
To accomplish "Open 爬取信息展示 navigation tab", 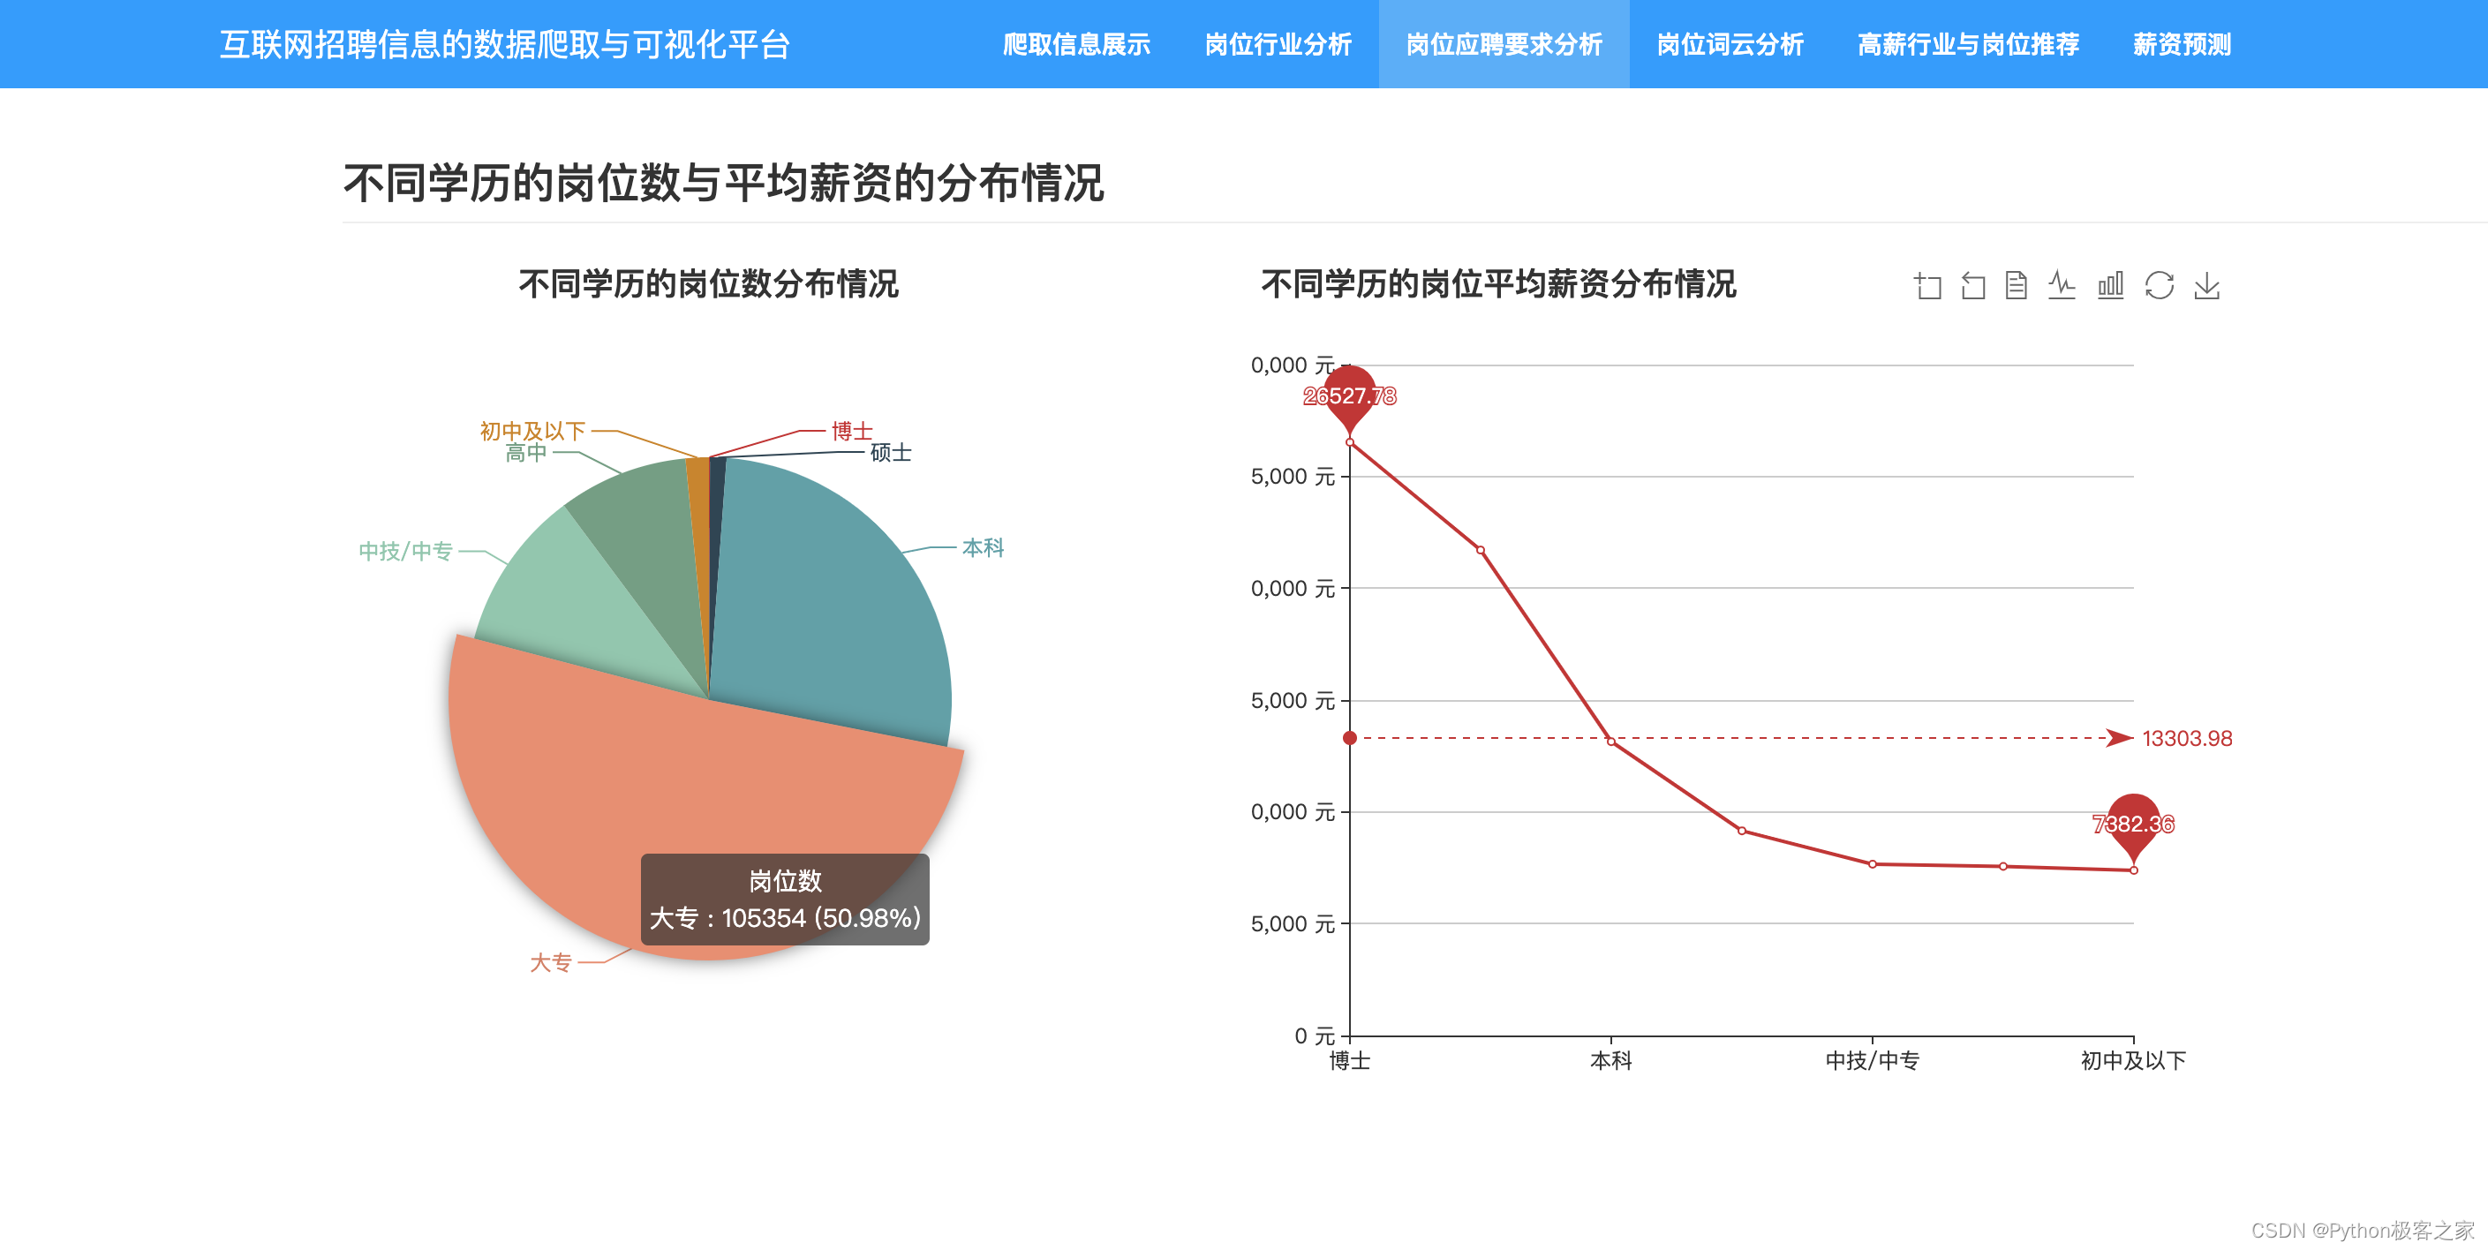I will [1076, 44].
